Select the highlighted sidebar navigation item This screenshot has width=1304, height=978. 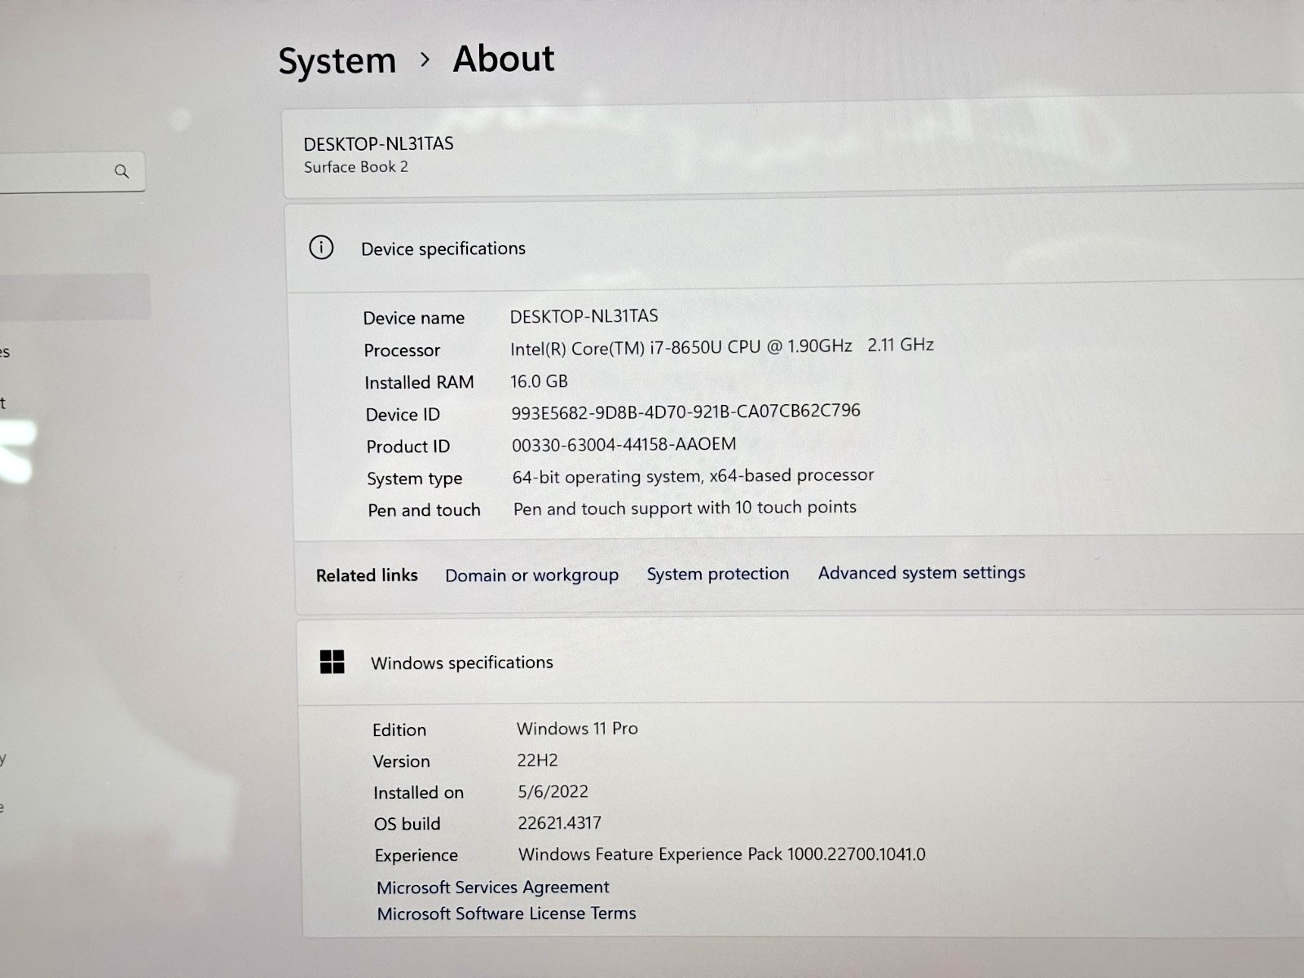click(x=75, y=296)
